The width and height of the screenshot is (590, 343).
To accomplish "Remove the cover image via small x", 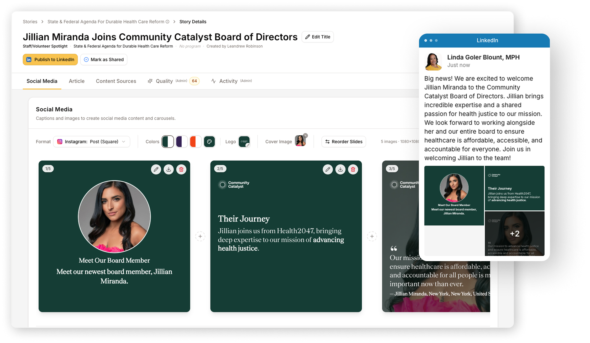I will pos(305,136).
